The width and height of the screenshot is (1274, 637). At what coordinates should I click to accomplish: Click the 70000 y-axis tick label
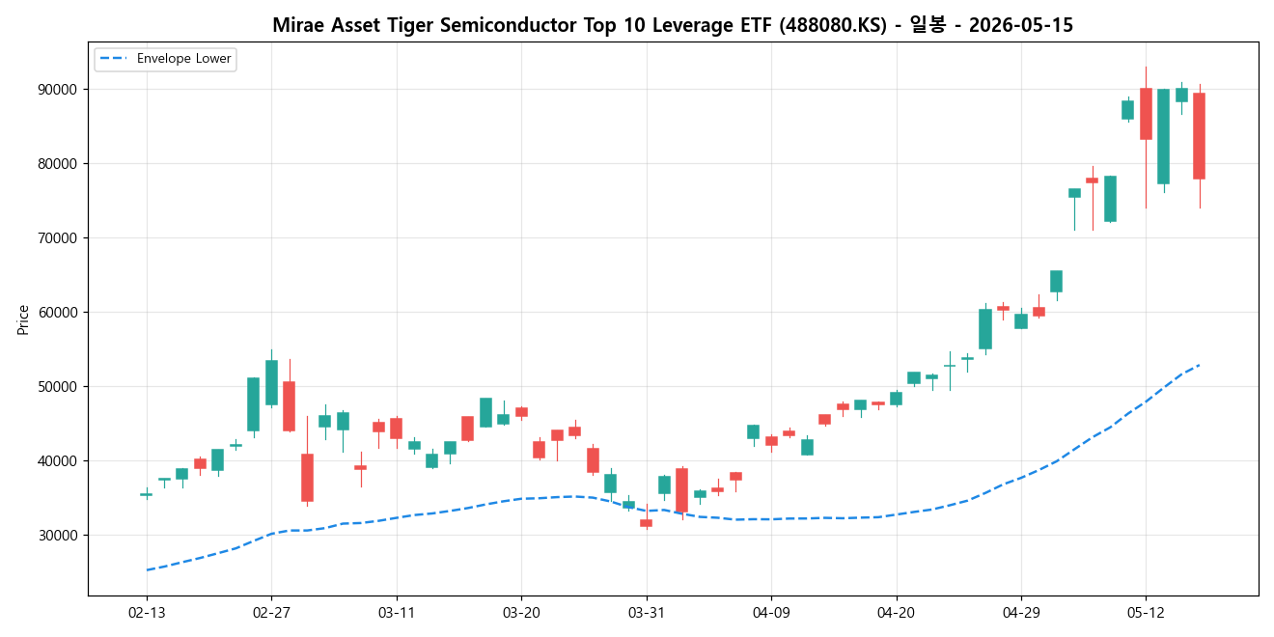pos(60,238)
